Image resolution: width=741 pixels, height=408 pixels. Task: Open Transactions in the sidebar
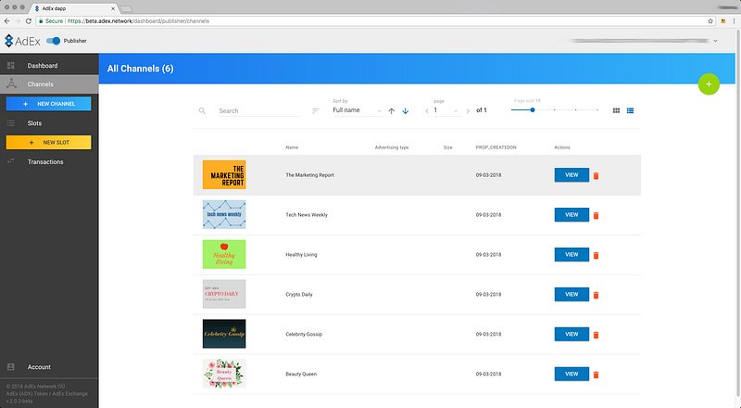tap(45, 161)
